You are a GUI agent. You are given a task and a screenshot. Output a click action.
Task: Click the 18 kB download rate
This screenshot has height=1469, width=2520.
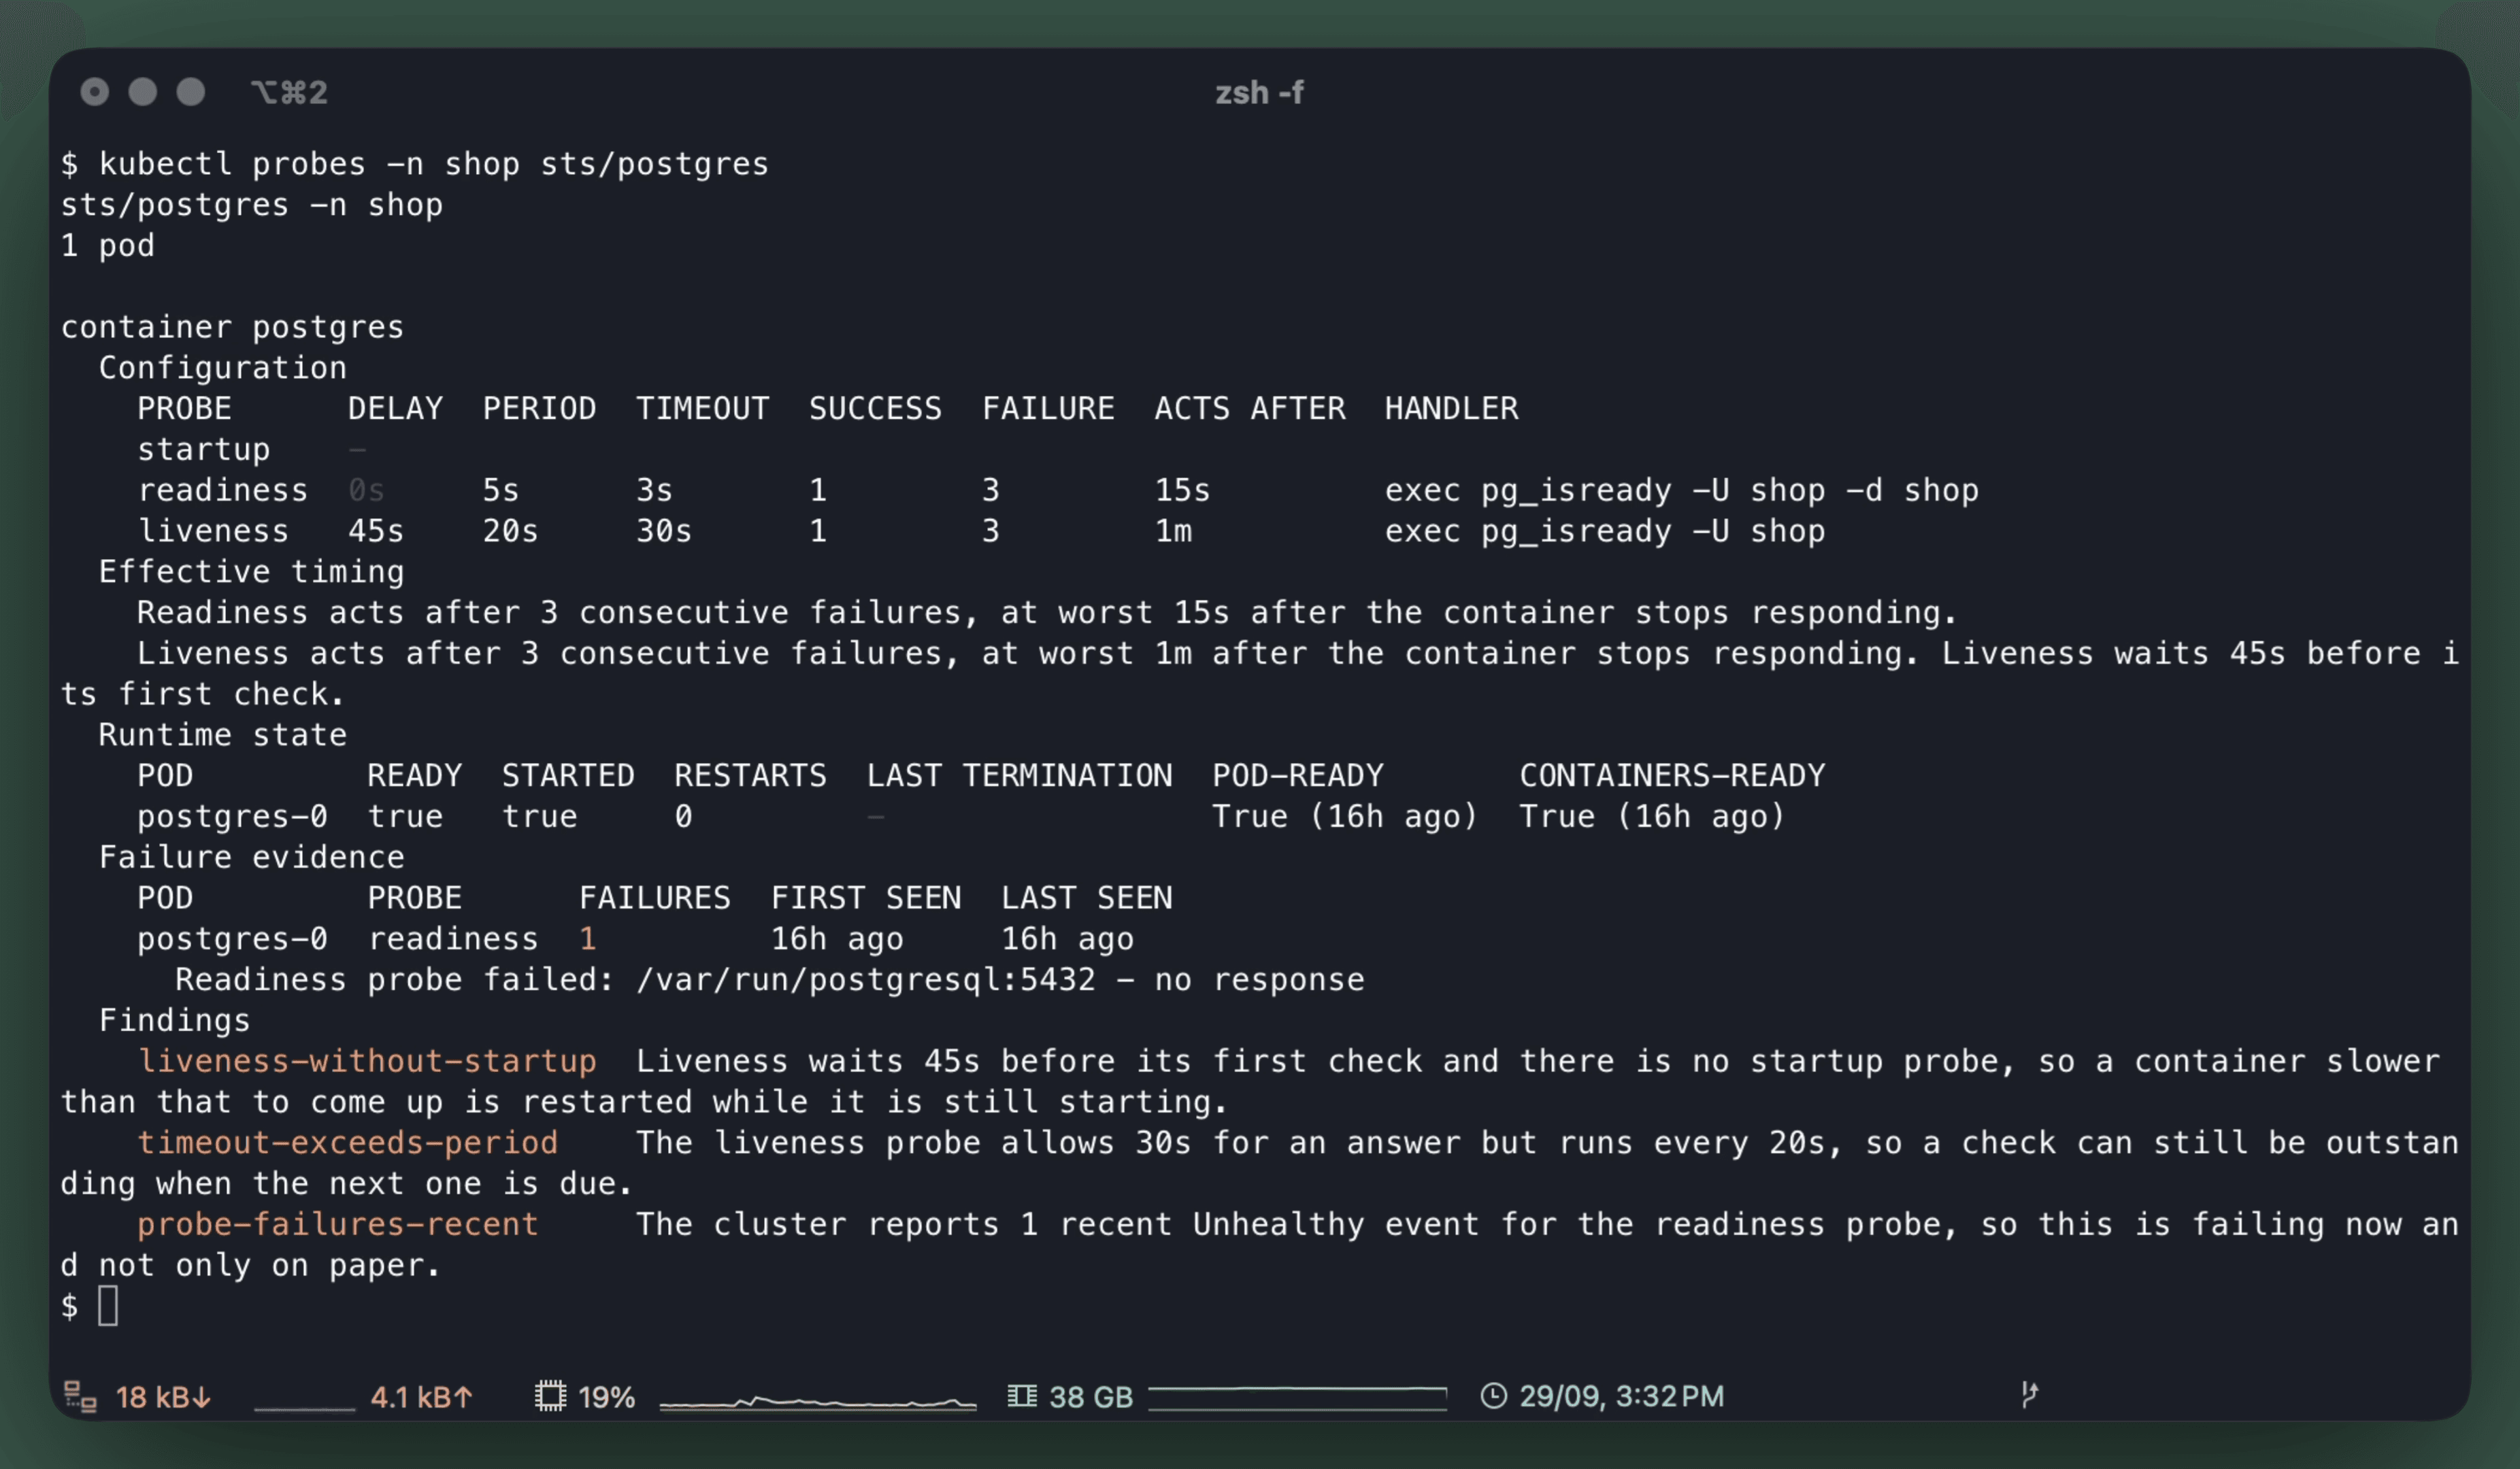tap(163, 1396)
